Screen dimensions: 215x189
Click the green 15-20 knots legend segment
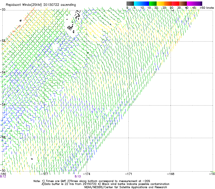(153, 3)
